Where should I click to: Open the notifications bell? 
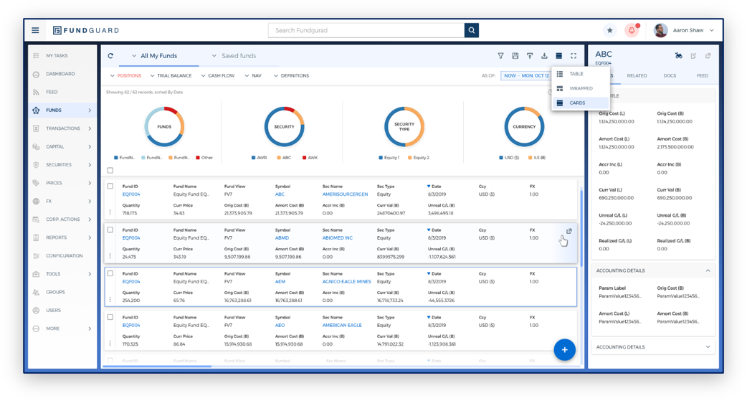(632, 30)
